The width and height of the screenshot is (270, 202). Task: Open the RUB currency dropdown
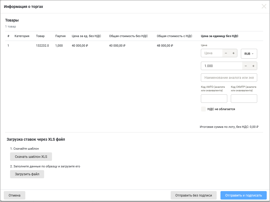pyautogui.click(x=249, y=54)
